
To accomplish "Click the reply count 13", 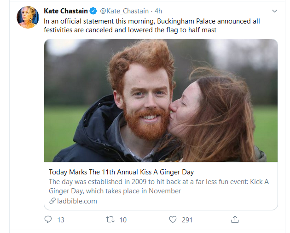I will pyautogui.click(x=61, y=220).
